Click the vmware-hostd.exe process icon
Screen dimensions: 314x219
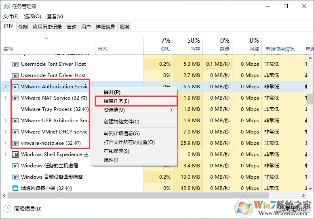pyautogui.click(x=15, y=143)
